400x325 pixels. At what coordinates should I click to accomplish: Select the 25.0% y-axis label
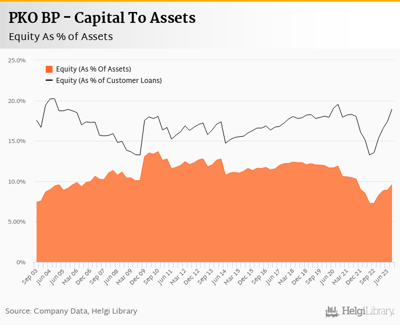click(x=17, y=60)
